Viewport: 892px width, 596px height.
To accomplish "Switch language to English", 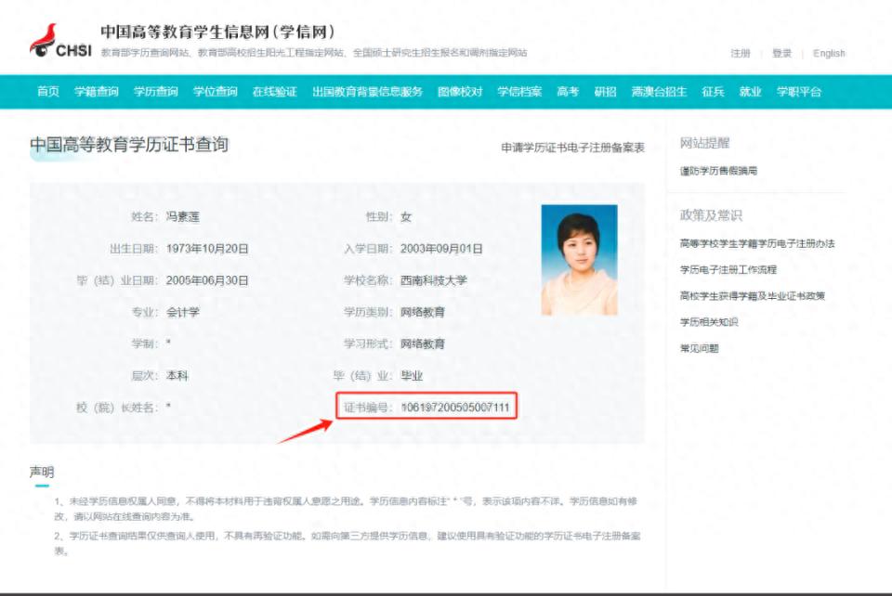I will (x=829, y=54).
